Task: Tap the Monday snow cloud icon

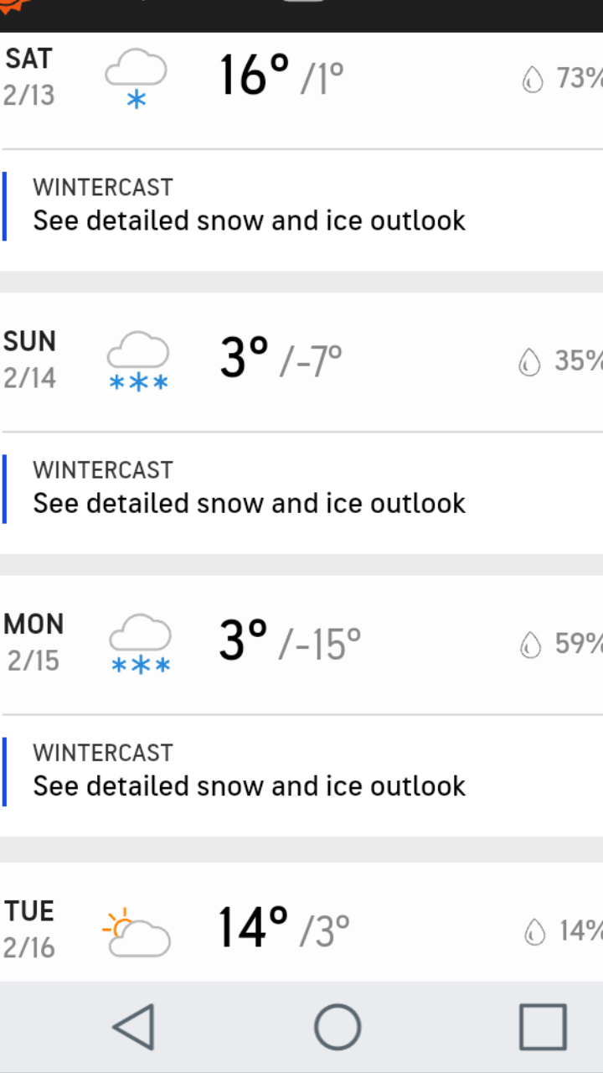Action: click(140, 643)
